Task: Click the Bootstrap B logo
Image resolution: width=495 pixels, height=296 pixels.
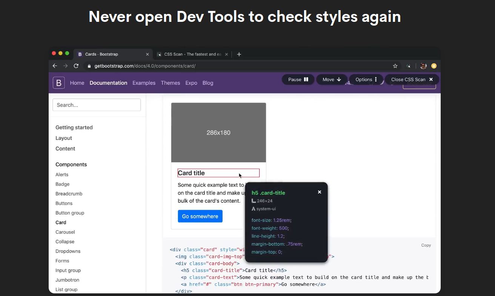Action: (x=59, y=83)
